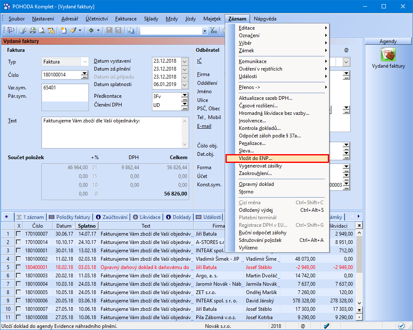Click the Datum vystavení label link

[x=112, y=61]
